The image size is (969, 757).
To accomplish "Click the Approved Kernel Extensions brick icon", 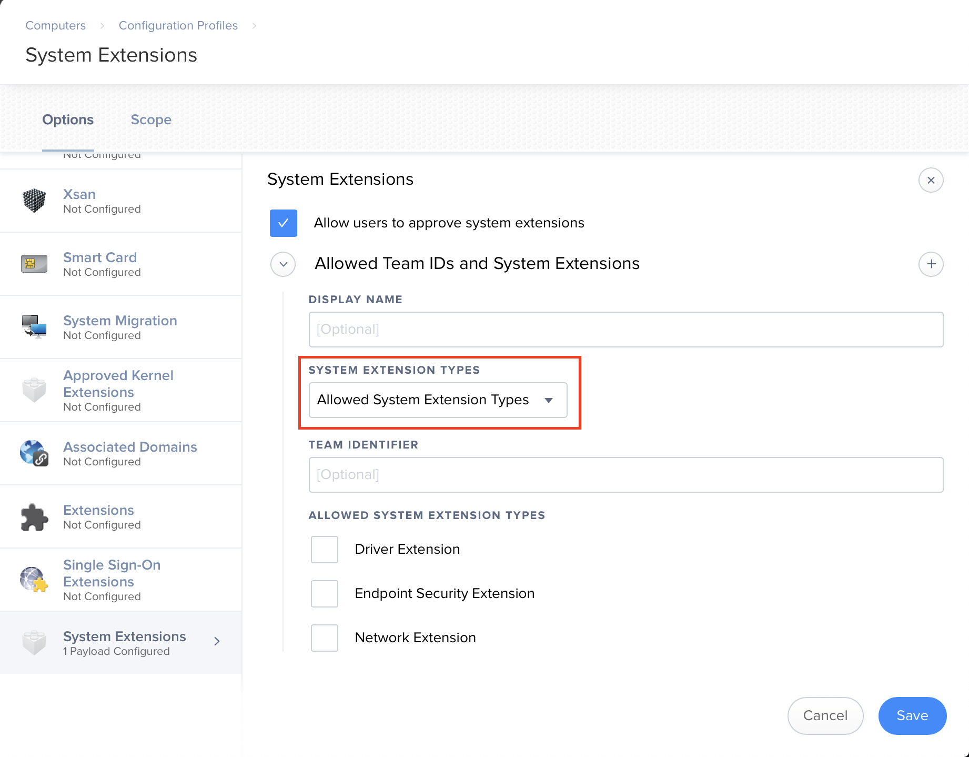I will tap(34, 390).
